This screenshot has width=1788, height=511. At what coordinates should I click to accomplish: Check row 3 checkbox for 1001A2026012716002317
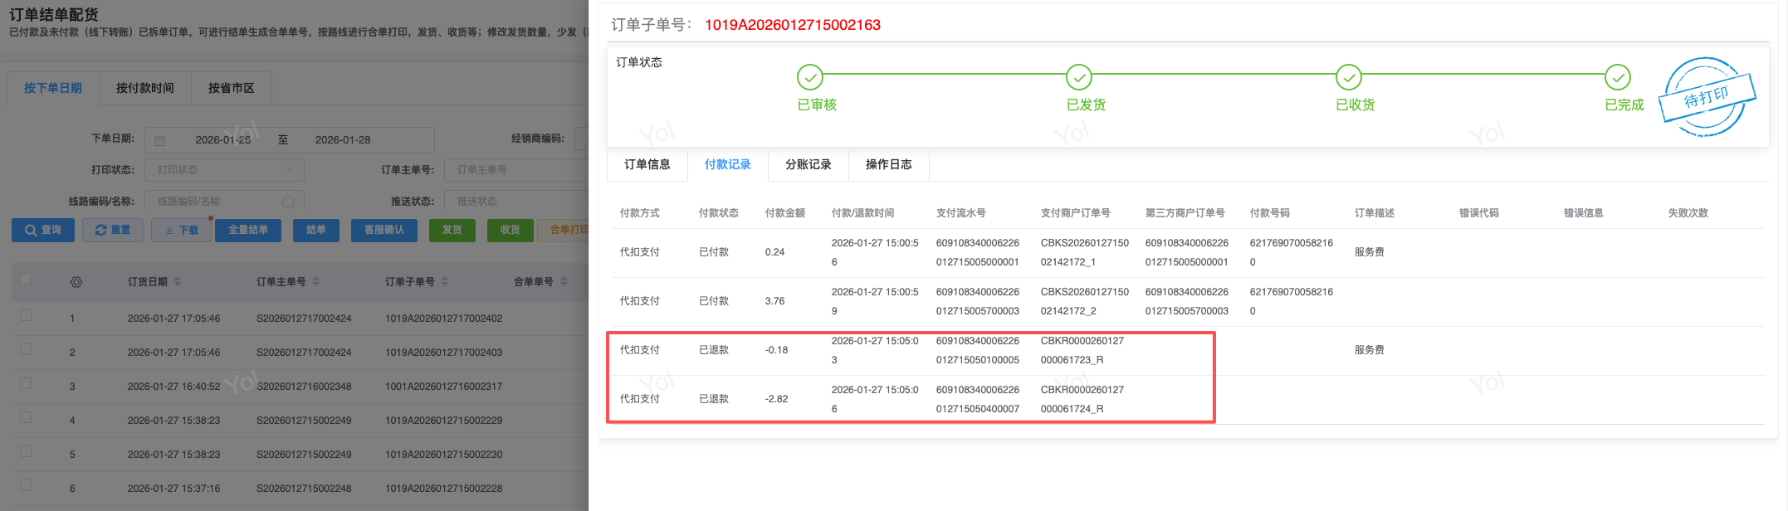point(26,383)
